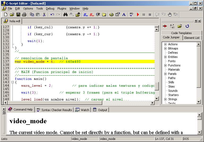Run the script with the red play icon
This screenshot has width=204, height=142.
[x=138, y=15]
